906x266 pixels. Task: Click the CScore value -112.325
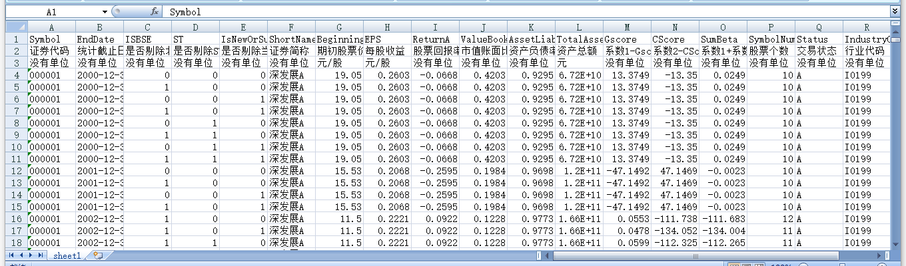[675, 243]
